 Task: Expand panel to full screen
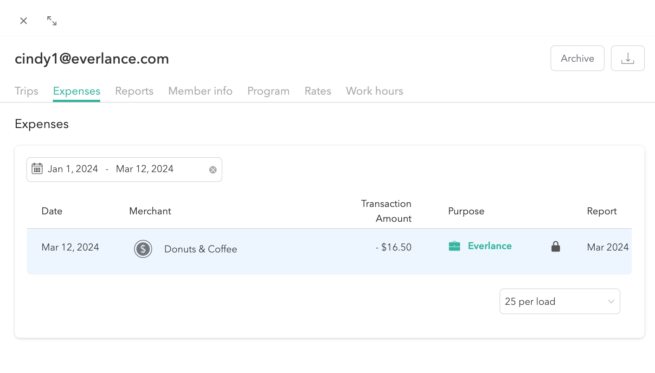(x=52, y=21)
